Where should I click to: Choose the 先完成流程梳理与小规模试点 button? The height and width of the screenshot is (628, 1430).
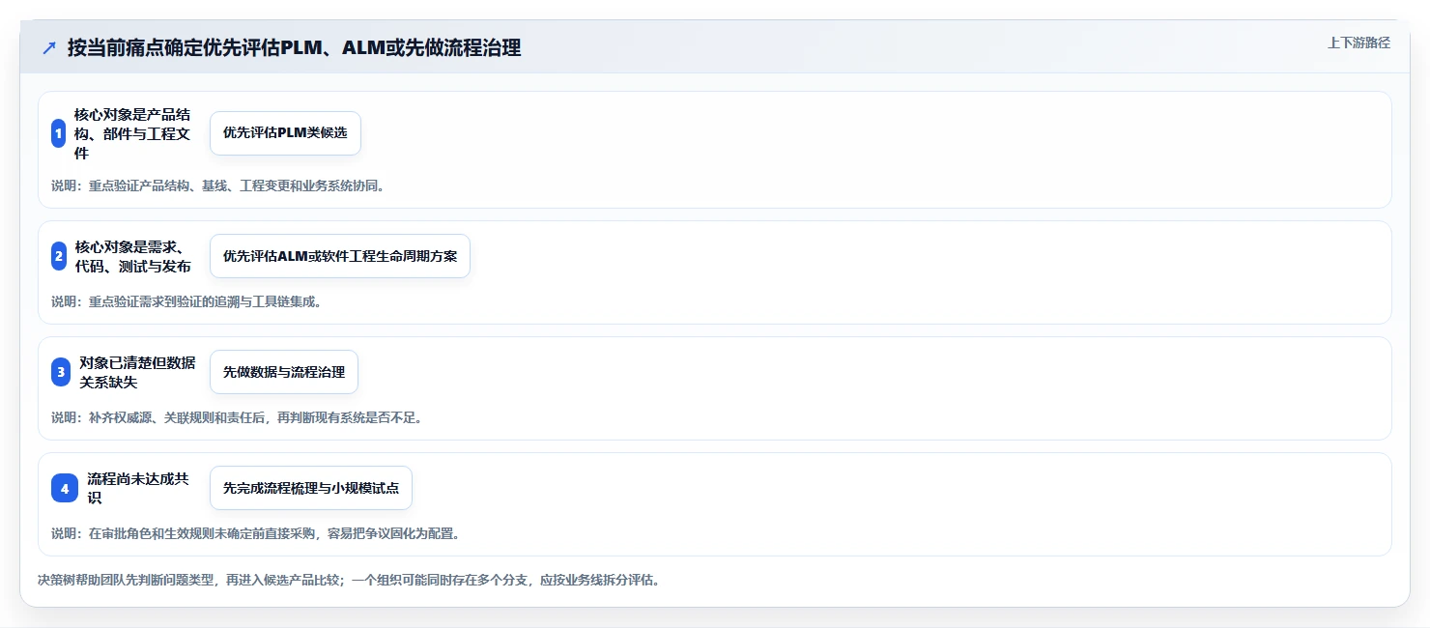click(311, 488)
